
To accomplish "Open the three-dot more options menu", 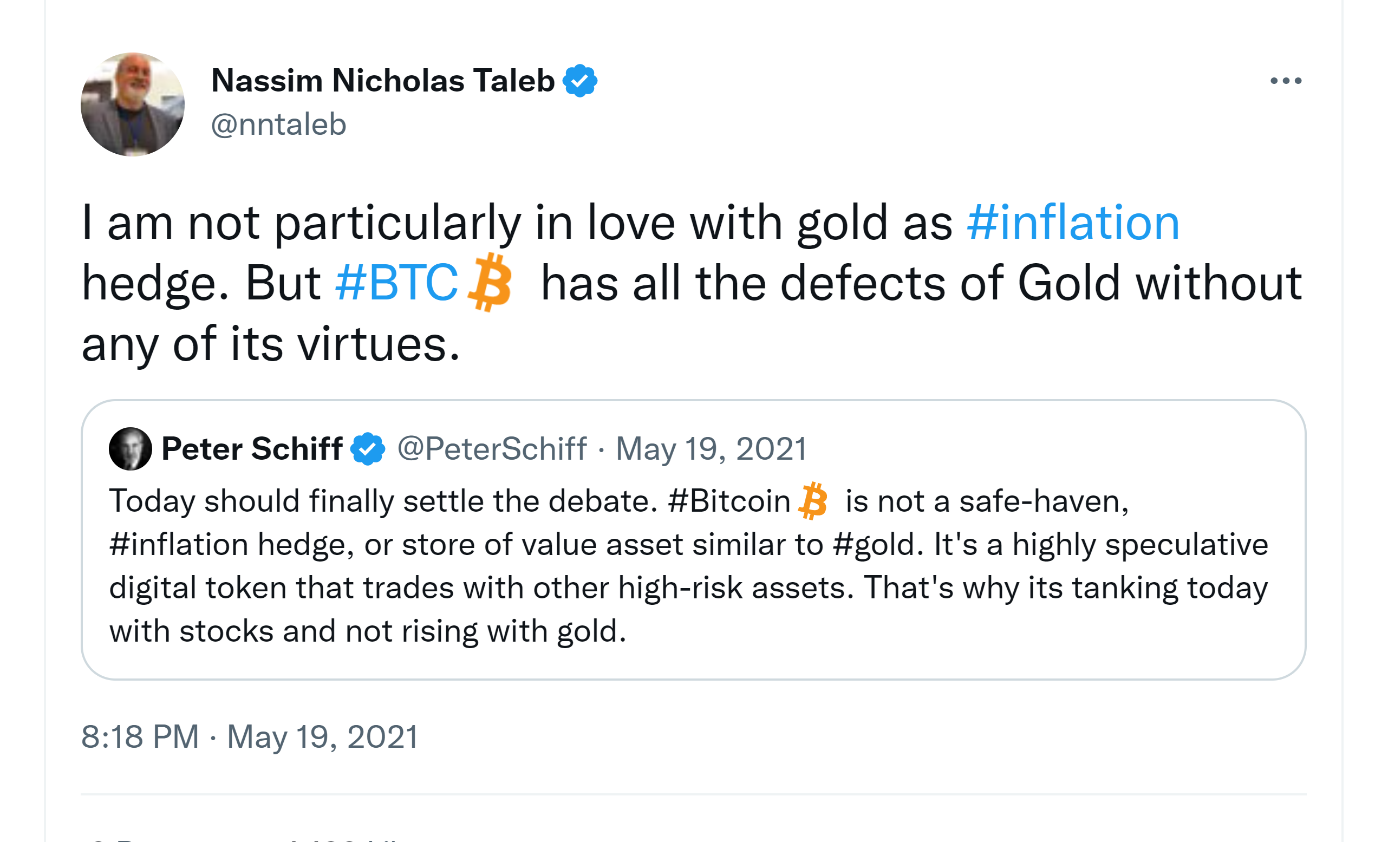I will coord(1286,81).
